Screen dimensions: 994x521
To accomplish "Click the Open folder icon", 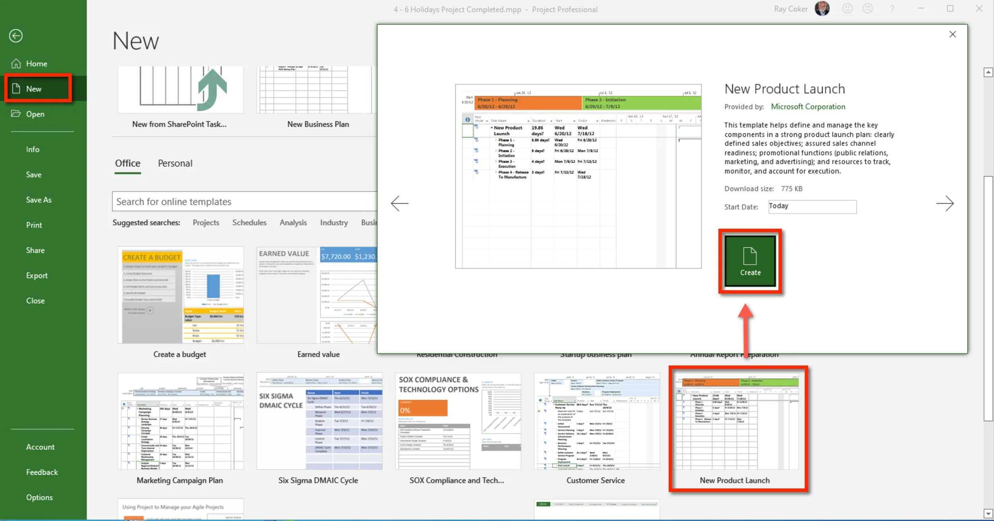I will 16,114.
